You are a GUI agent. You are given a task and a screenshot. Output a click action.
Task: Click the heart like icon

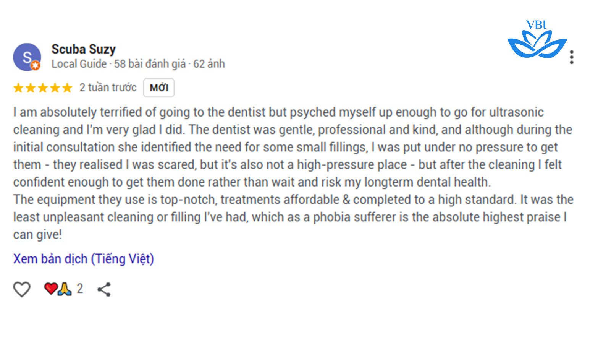(x=22, y=289)
